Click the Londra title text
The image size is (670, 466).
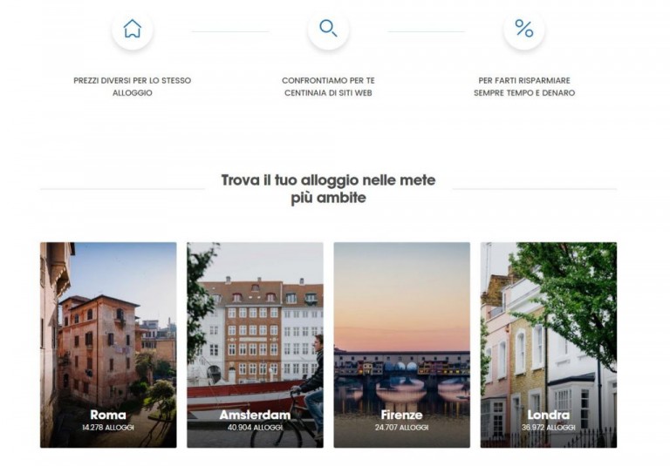549,415
